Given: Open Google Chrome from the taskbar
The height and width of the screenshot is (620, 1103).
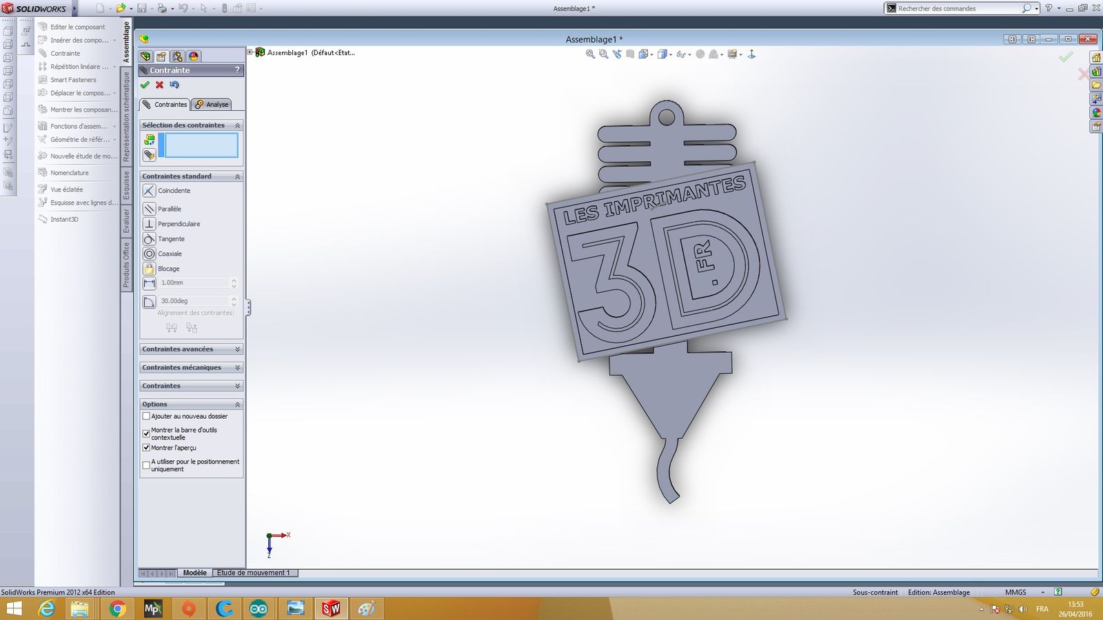Looking at the screenshot, I should point(117,609).
